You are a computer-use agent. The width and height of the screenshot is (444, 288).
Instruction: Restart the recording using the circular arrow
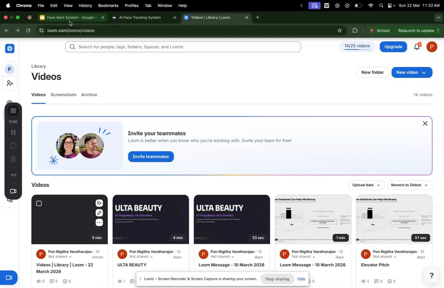(x=13, y=146)
